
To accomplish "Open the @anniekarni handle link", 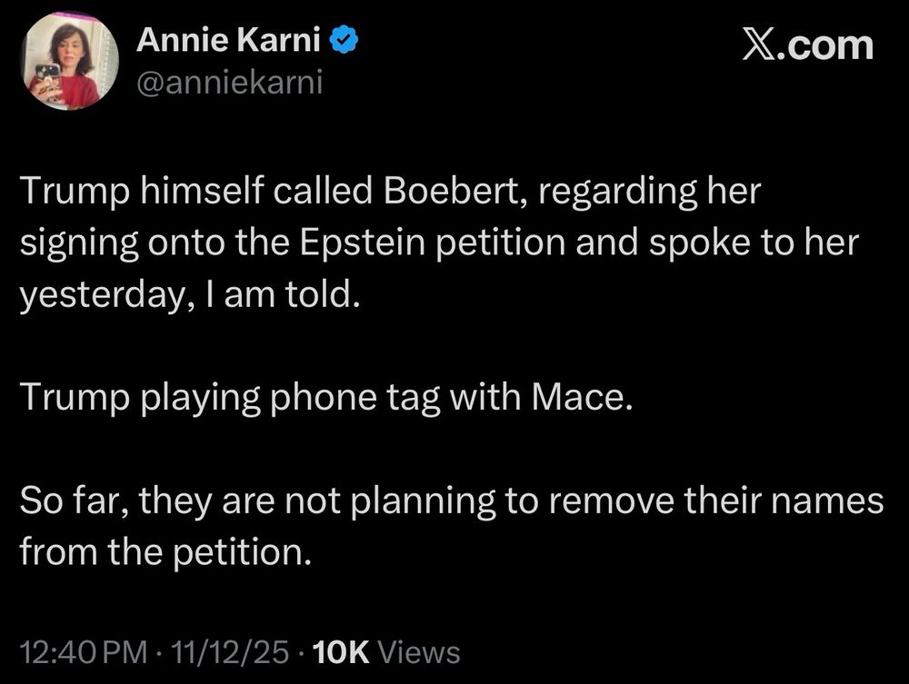I will tap(228, 84).
